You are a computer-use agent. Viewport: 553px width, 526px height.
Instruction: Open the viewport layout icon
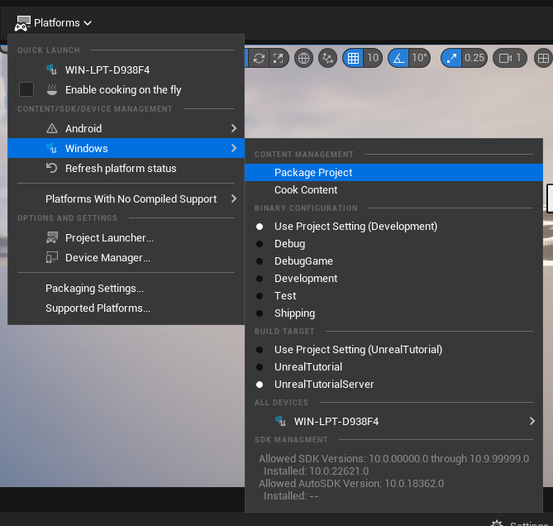click(543, 58)
